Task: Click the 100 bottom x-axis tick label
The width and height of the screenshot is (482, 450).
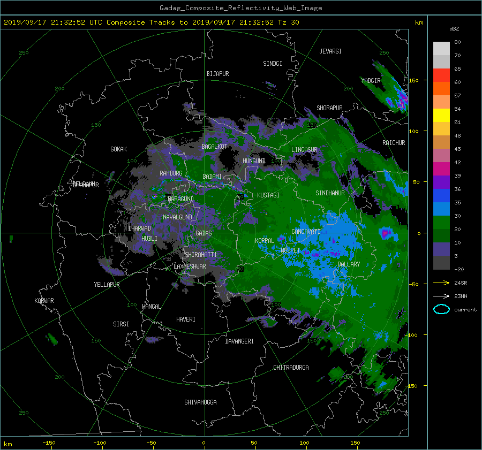Action: click(304, 443)
